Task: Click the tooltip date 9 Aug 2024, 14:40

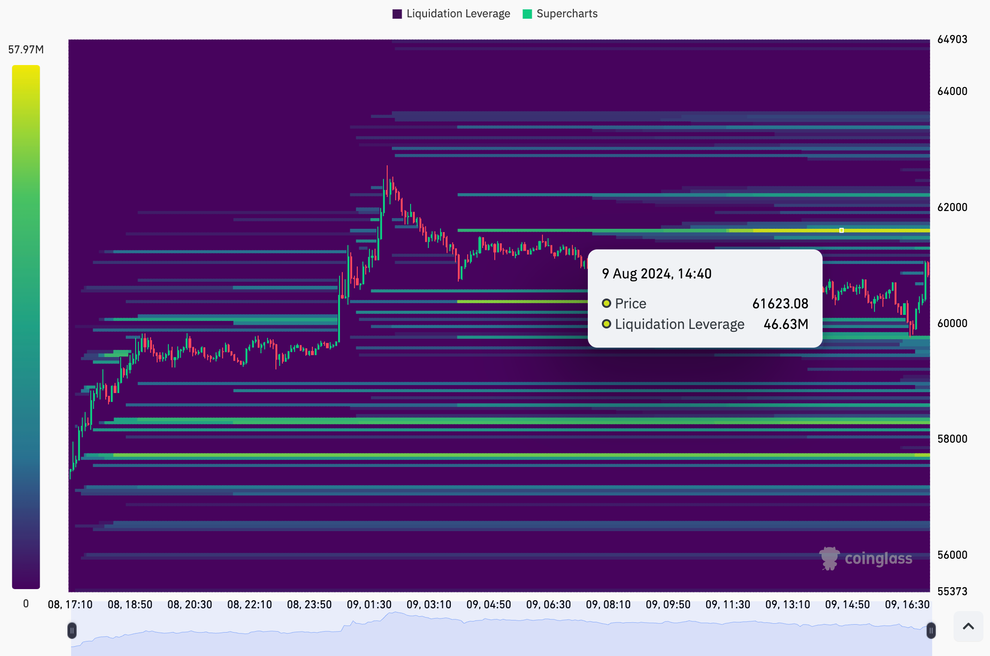Action: (657, 274)
